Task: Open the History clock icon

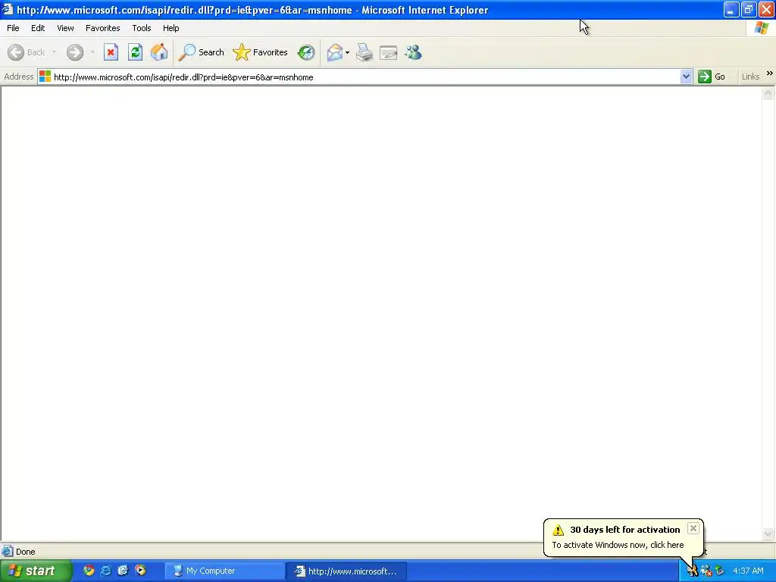Action: [306, 52]
